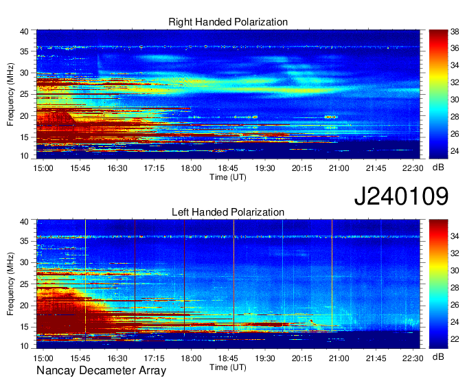Click "20" frequency tick on Right Handed plot
The height and width of the screenshot is (379, 467).
tap(24, 116)
